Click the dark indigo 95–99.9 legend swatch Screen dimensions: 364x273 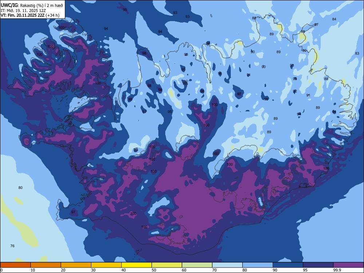pyautogui.click(x=318, y=265)
